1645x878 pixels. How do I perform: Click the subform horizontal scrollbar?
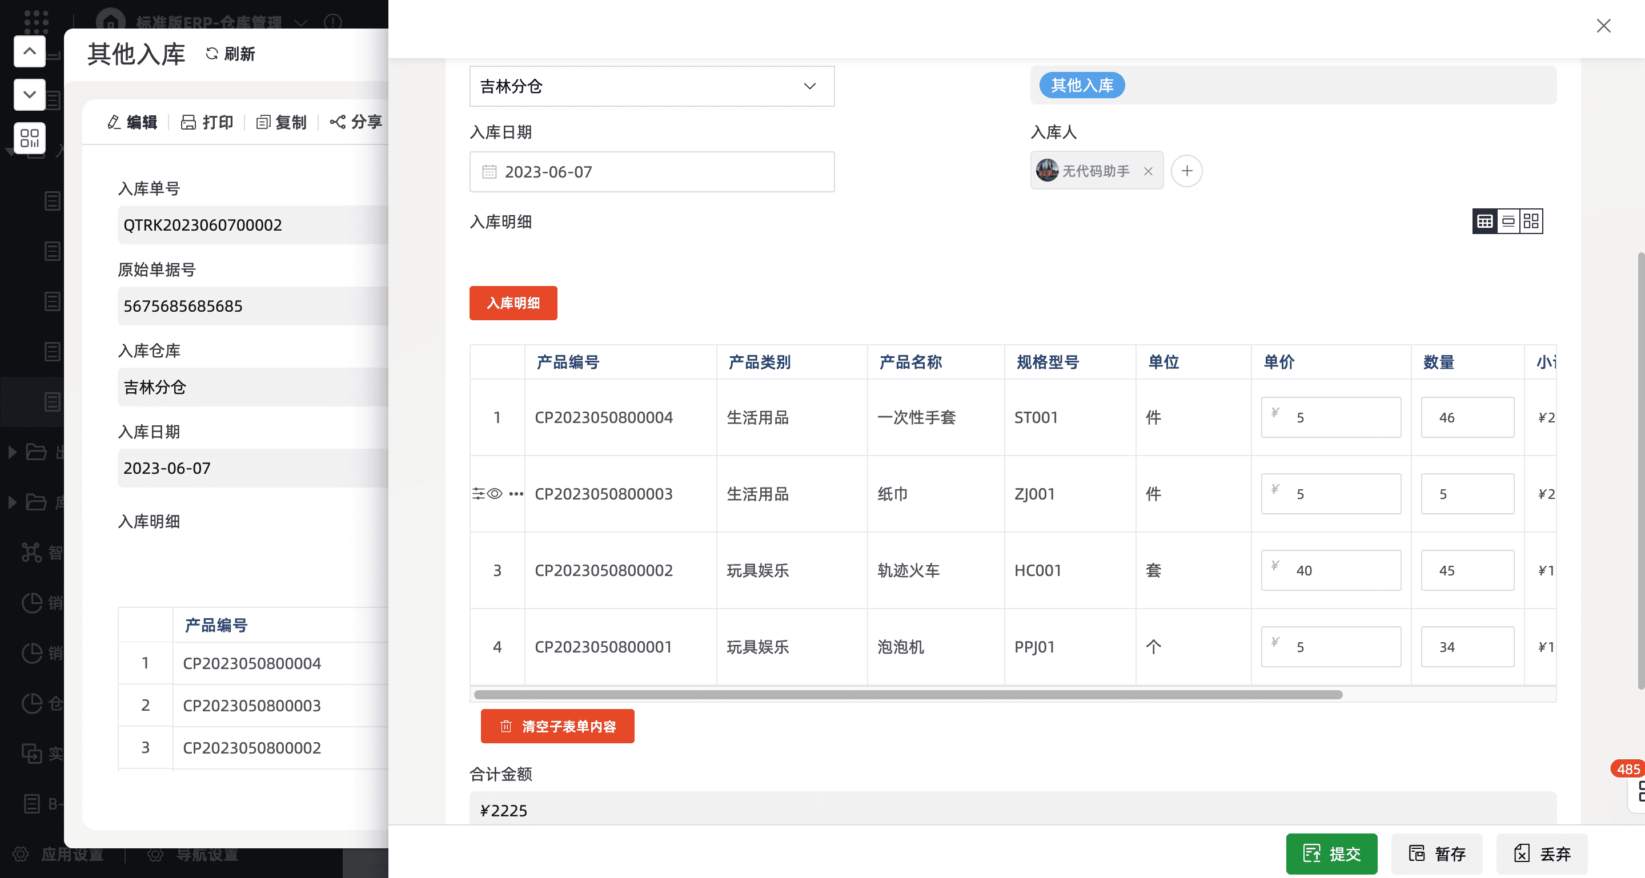point(907,694)
